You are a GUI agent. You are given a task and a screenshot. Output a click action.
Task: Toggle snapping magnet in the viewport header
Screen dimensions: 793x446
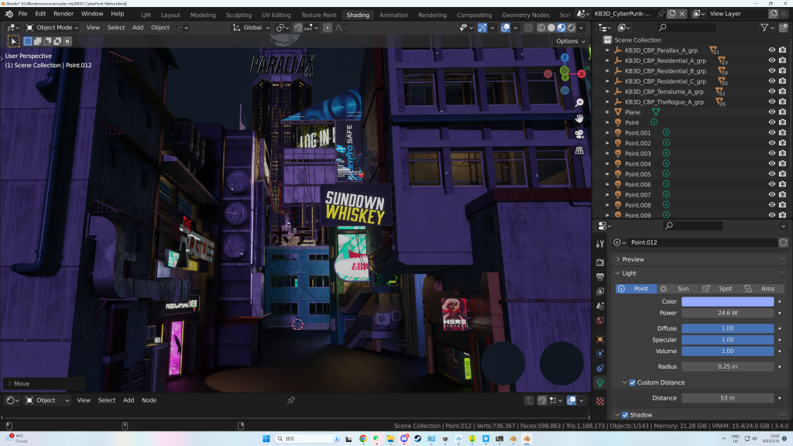coord(298,28)
